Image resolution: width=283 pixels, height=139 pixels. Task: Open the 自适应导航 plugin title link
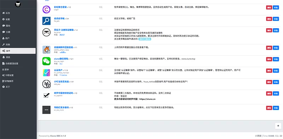coord(59,18)
